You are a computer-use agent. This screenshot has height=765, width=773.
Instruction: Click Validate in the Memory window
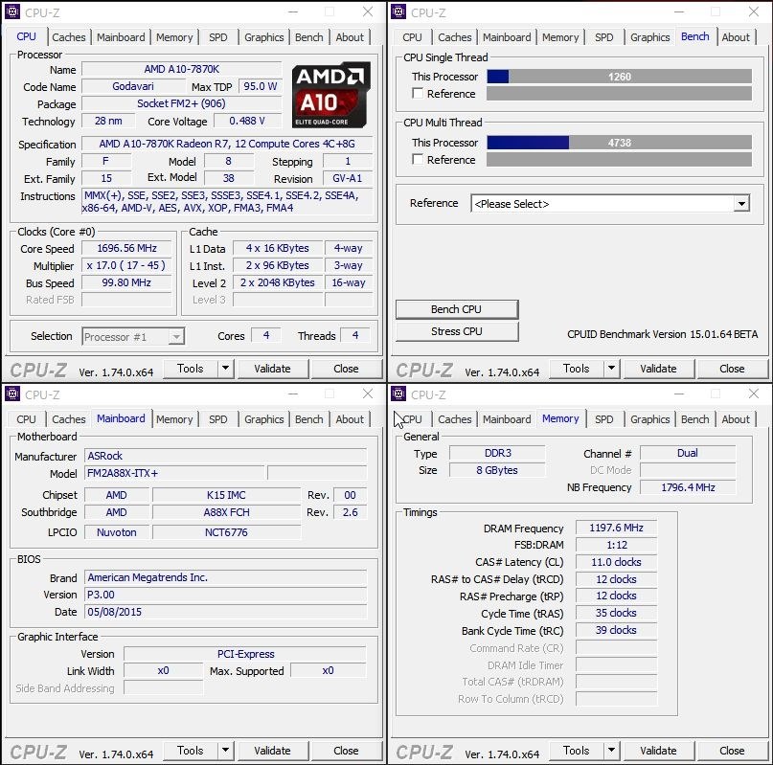[659, 750]
